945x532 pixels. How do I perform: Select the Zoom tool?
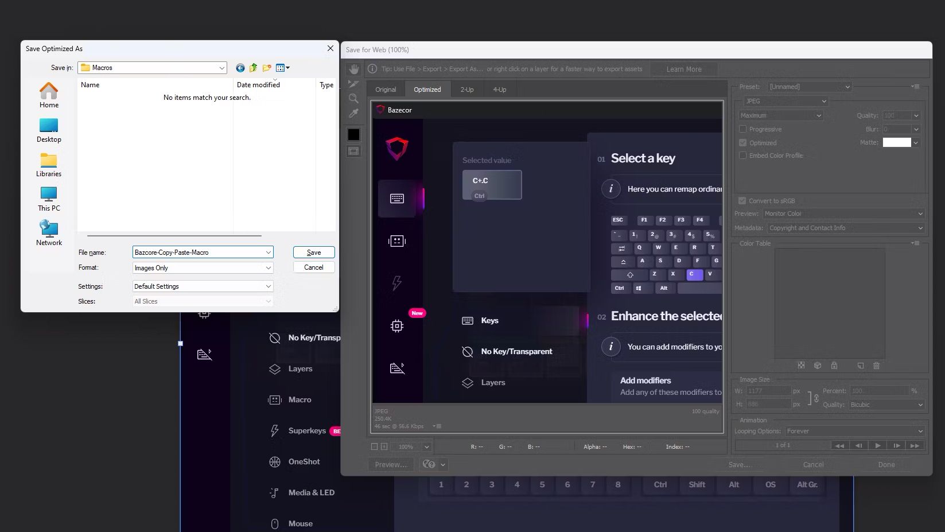(353, 98)
